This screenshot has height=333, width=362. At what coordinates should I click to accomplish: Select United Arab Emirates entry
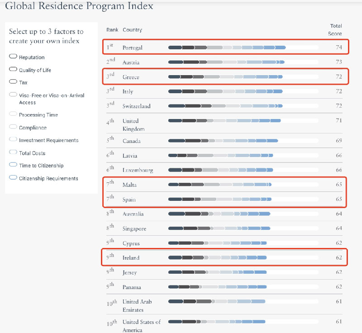coord(137,305)
